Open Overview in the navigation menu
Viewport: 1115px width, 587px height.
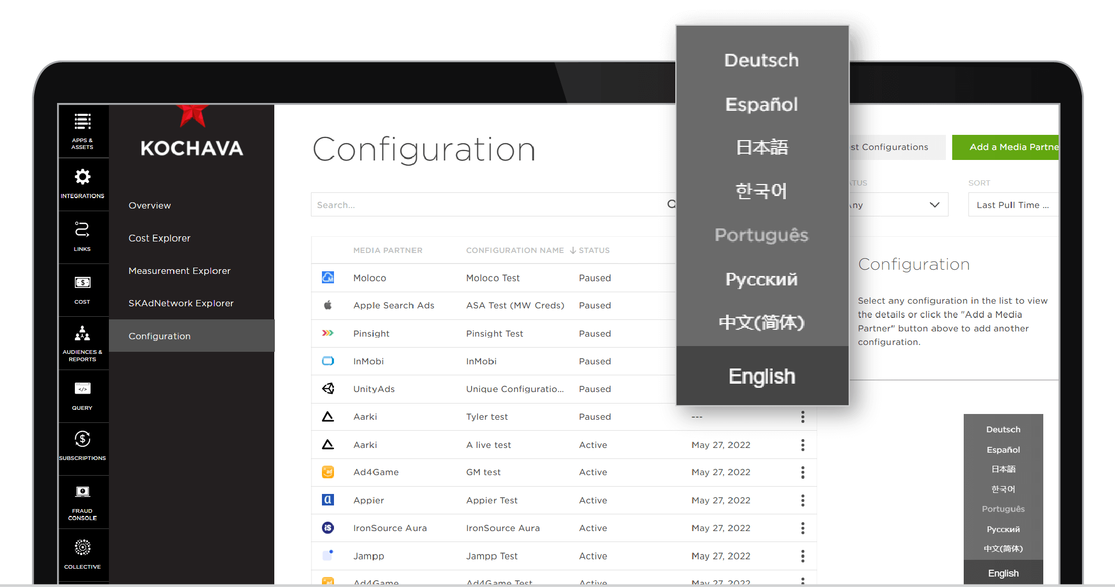[150, 205]
